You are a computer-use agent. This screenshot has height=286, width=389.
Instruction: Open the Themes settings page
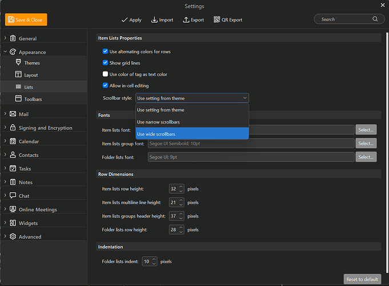pyautogui.click(x=32, y=63)
